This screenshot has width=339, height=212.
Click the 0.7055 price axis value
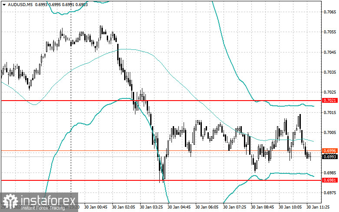pos(330,32)
